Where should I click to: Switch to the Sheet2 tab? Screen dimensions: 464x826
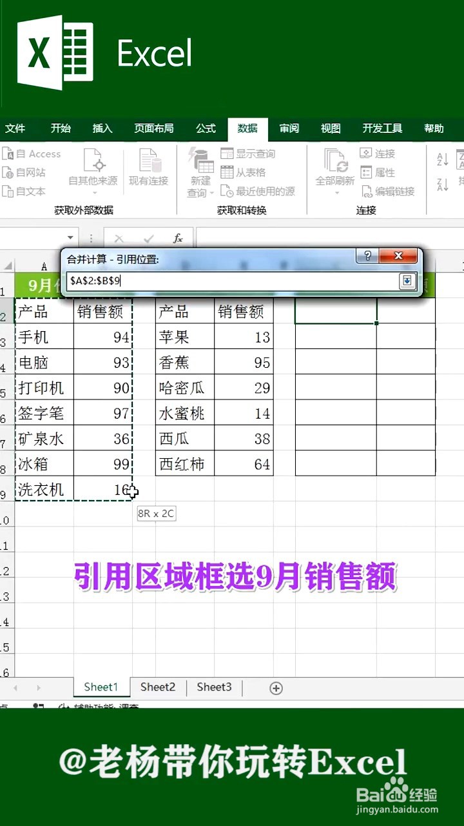158,687
